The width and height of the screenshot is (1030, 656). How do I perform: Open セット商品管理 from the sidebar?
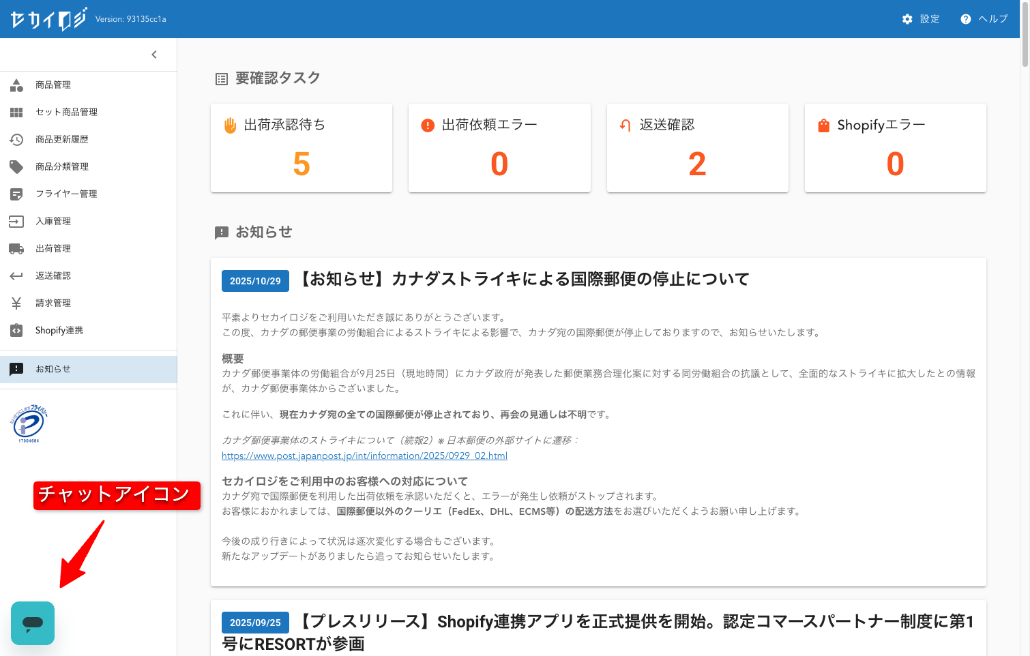pos(66,113)
